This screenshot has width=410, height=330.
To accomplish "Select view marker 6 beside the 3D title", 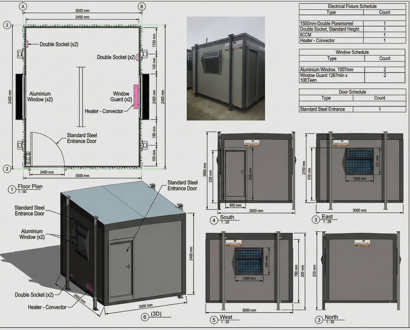I will (145, 317).
